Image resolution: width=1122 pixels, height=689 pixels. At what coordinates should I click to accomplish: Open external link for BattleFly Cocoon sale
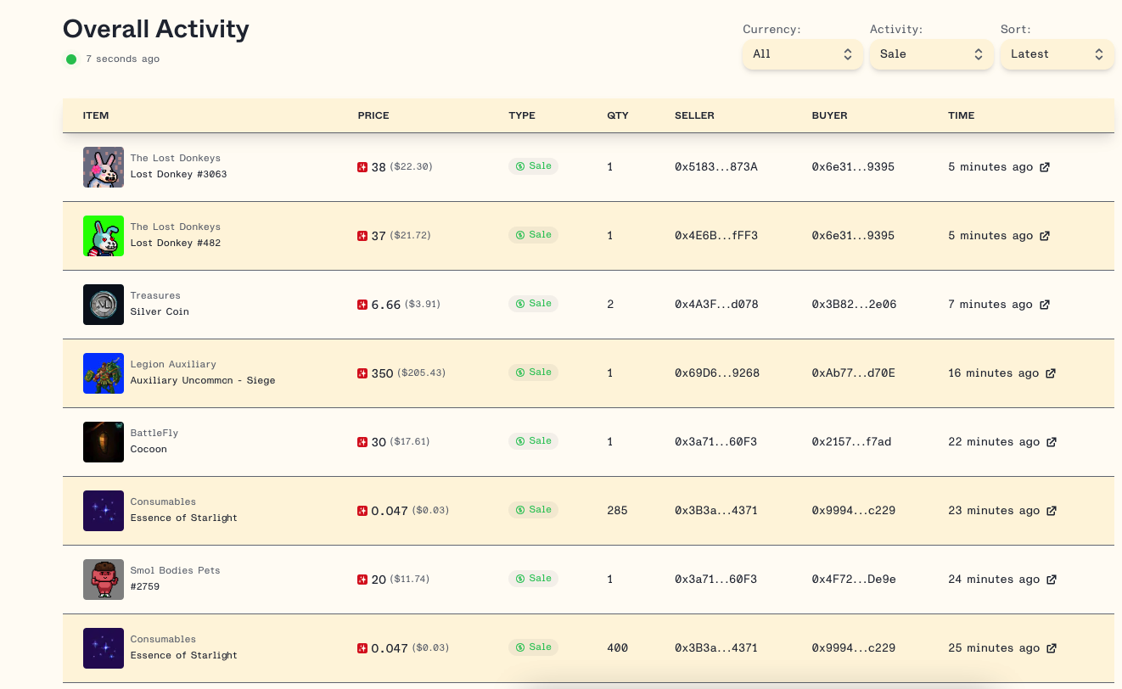click(1052, 442)
